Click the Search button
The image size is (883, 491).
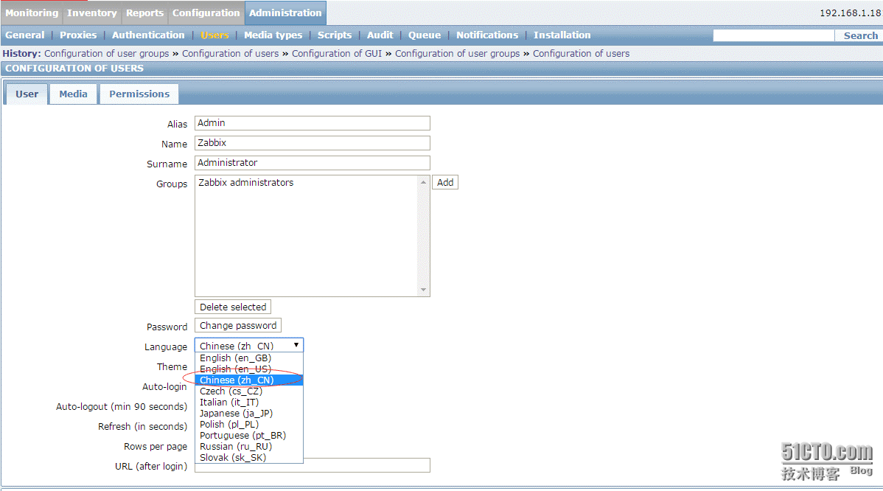click(860, 35)
